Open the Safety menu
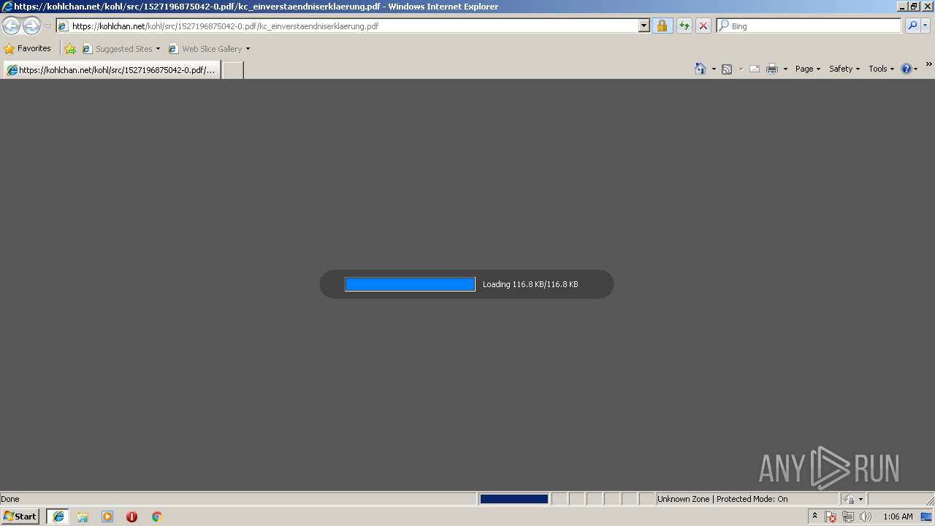Image resolution: width=935 pixels, height=526 pixels. click(x=844, y=69)
